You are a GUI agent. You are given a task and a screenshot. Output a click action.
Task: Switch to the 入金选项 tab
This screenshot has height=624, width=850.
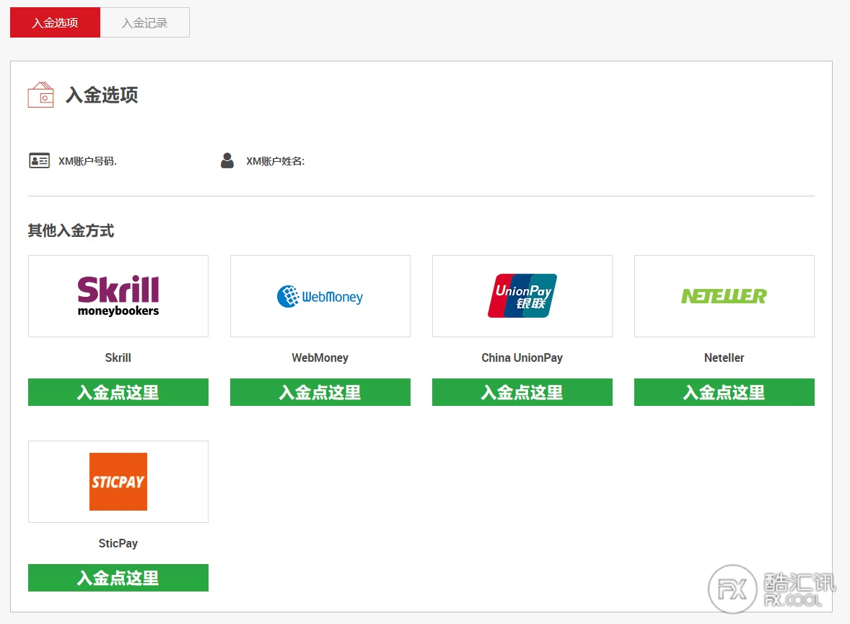click(55, 22)
